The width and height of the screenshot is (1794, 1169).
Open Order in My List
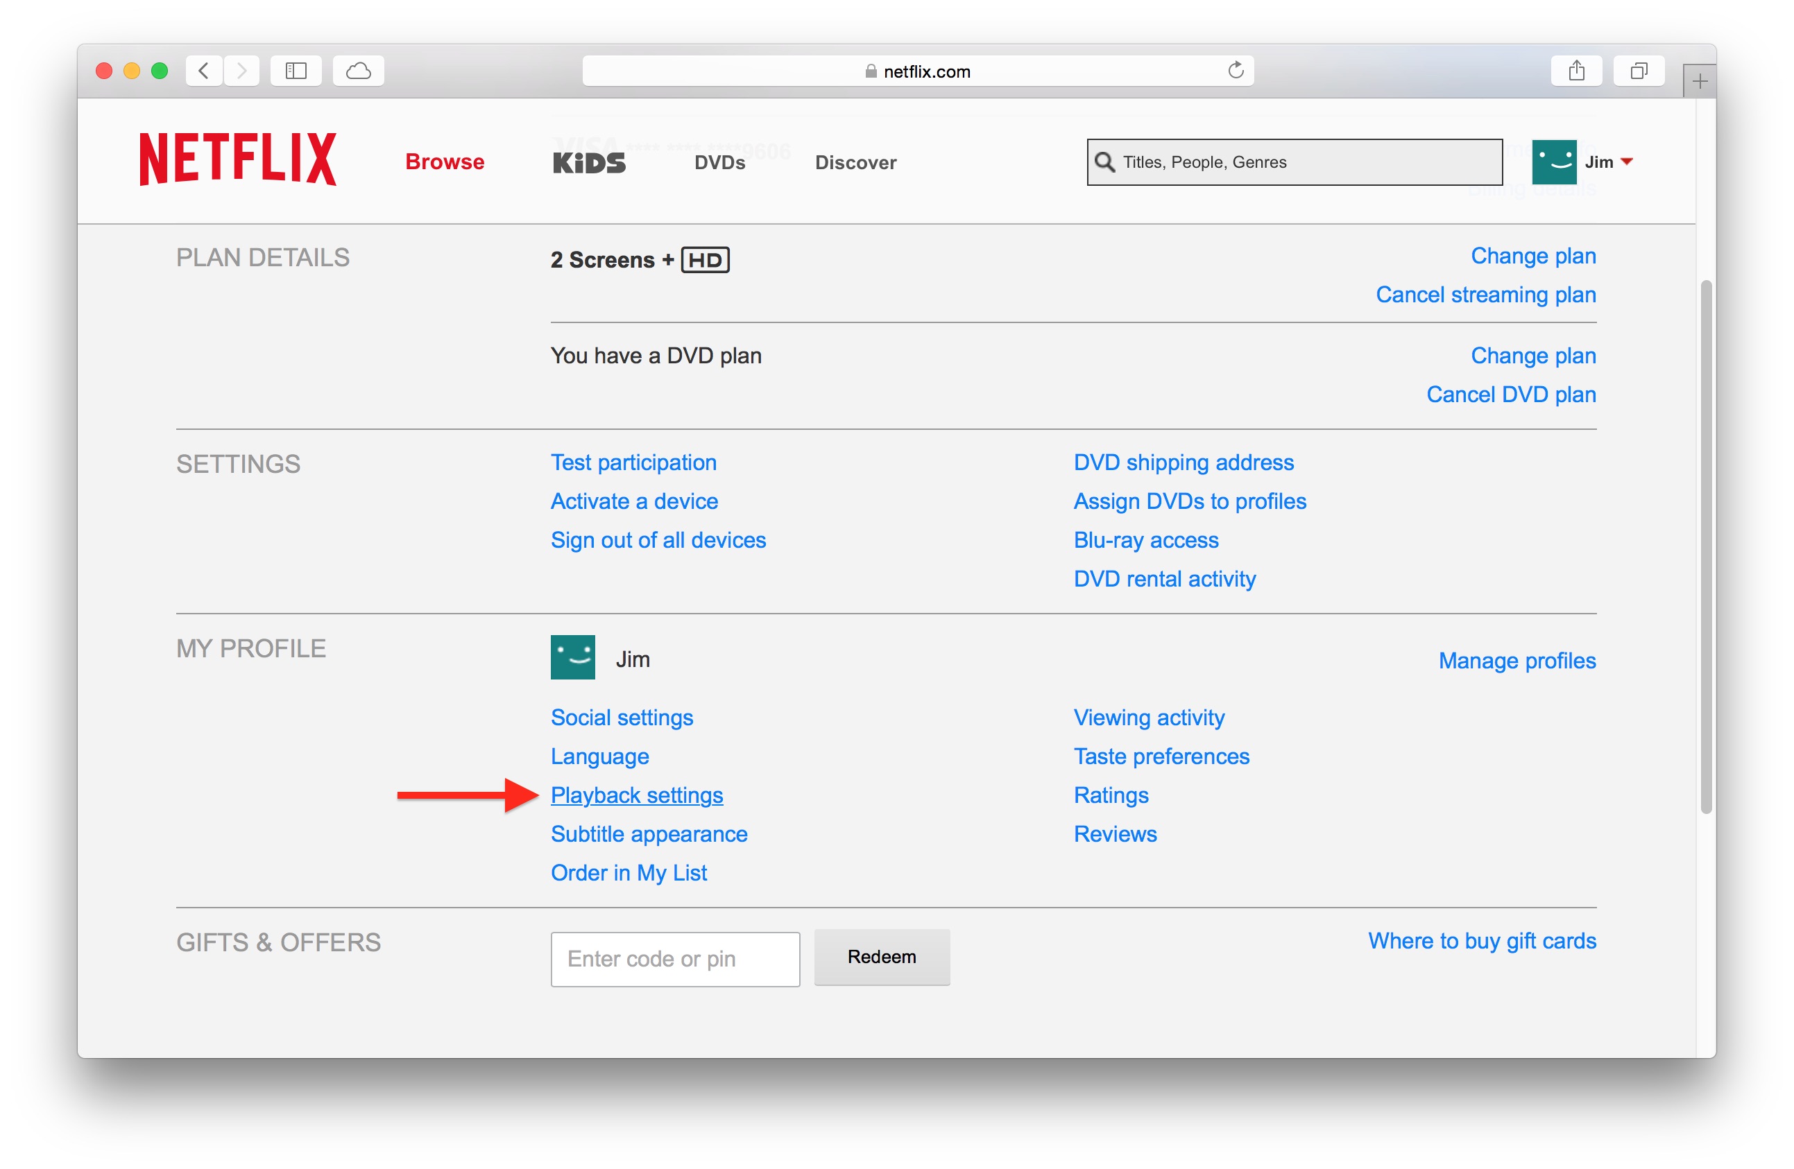(x=629, y=872)
